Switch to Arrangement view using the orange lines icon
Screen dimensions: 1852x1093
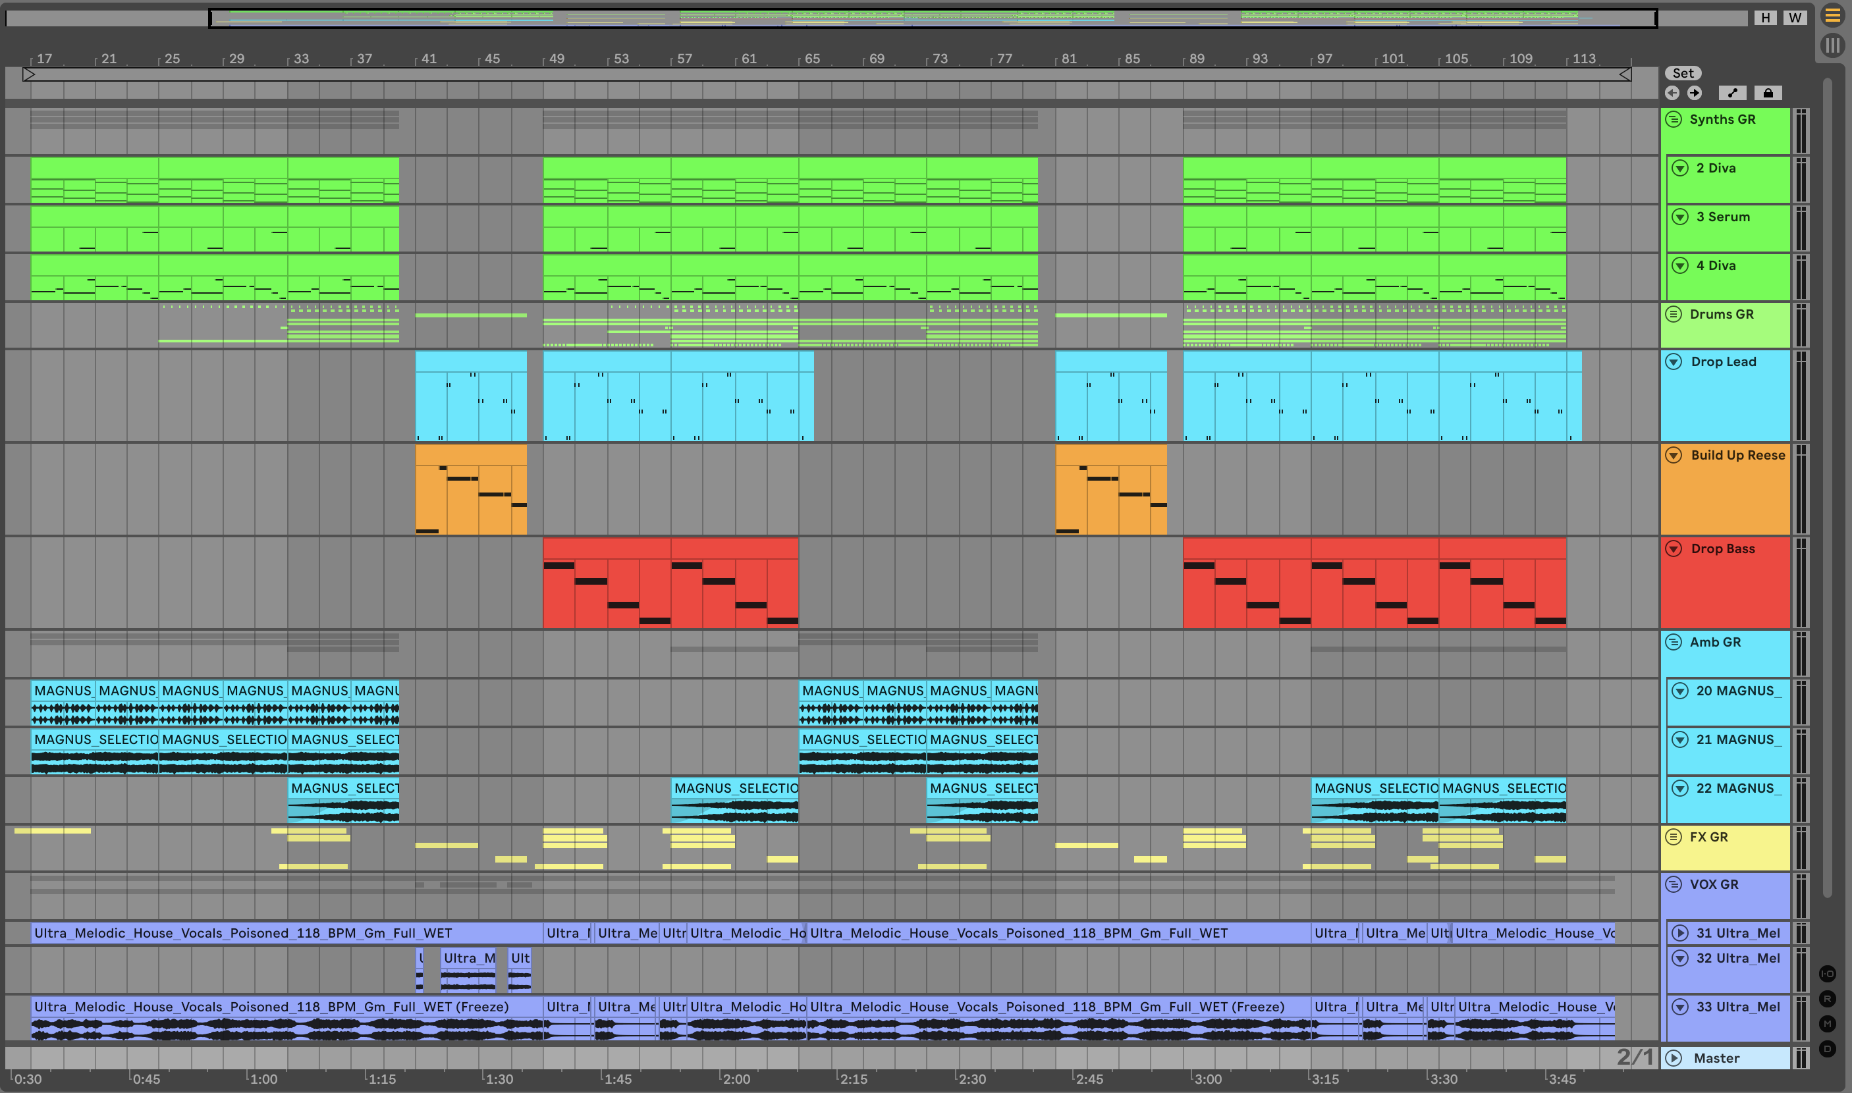point(1832,15)
